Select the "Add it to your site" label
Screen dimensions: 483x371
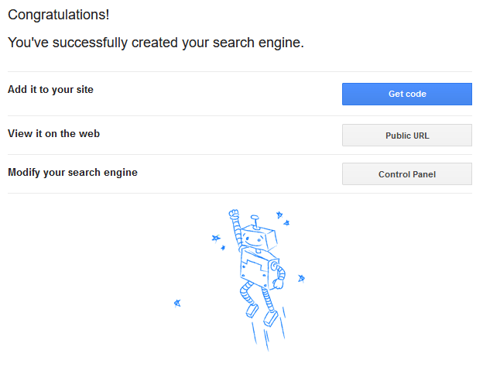[50, 89]
